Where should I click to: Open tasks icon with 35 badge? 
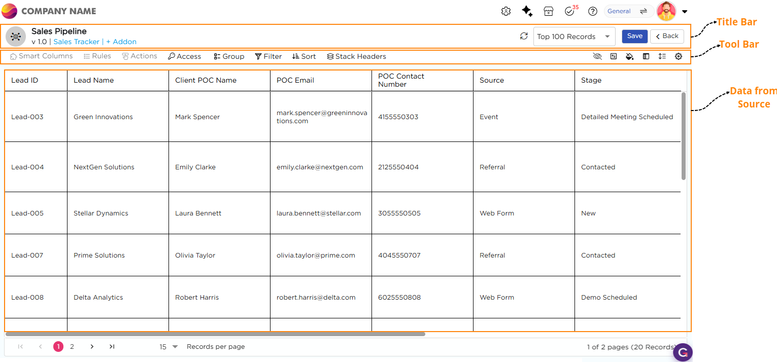tap(570, 11)
